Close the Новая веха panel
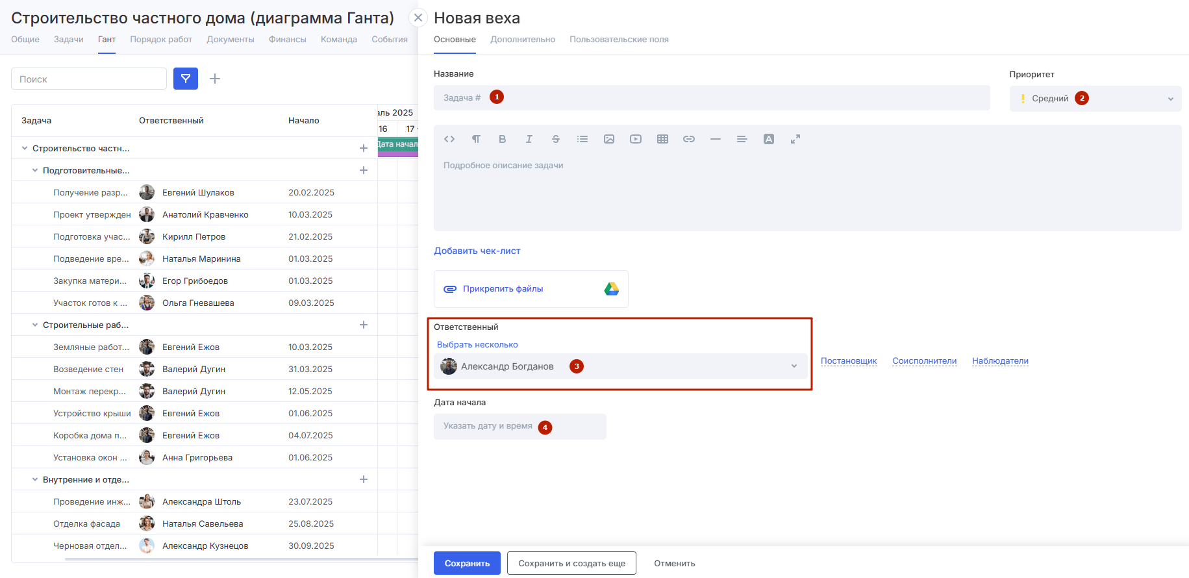Image resolution: width=1189 pixels, height=578 pixels. pos(418,18)
